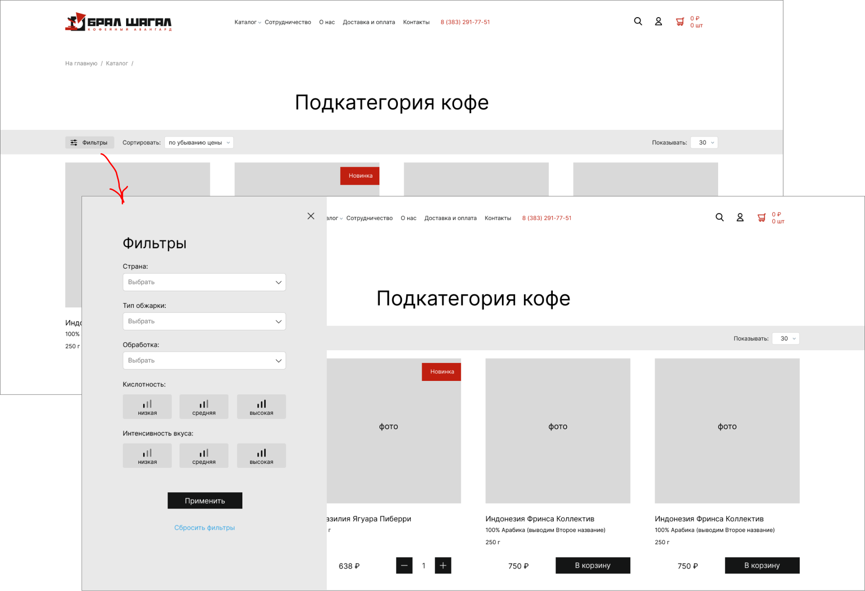Open cart icon in lower page header
Screen dimensions: 865x591
tap(761, 218)
